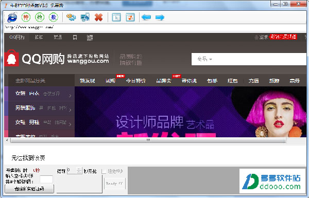This screenshot has height=198, width=309.
Task: Click the wanggou.com logo text
Action: click(88, 61)
